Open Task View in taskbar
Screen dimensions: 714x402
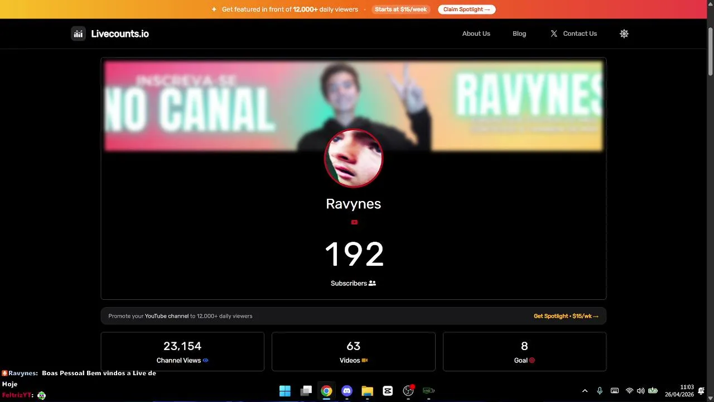tap(306, 391)
